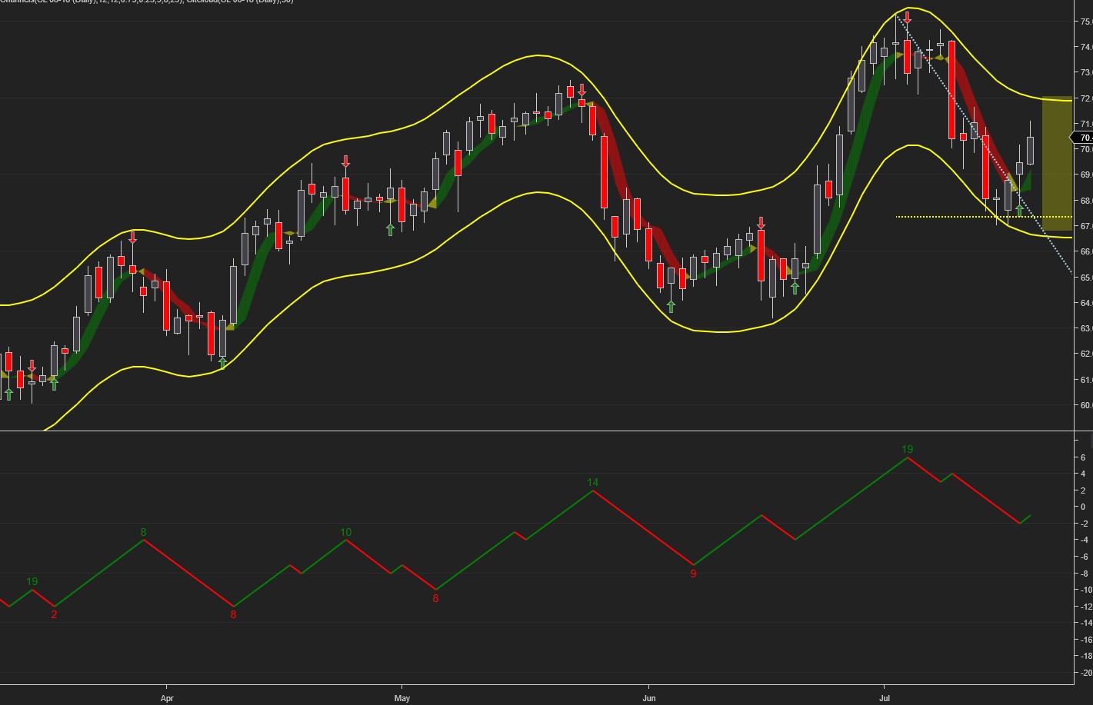The height and width of the screenshot is (705, 1093).
Task: Select the -6 level on the oscillator scale
Action: point(1084,557)
